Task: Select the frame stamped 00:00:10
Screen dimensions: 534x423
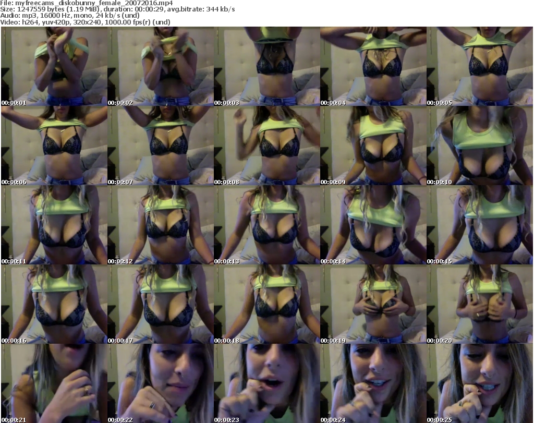Action: [480, 146]
